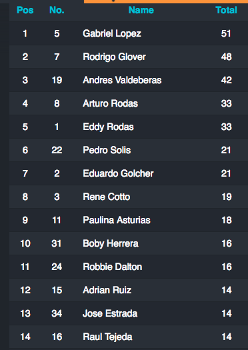Click on the Eddy Rodas name
248x350 pixels.
[108, 127]
